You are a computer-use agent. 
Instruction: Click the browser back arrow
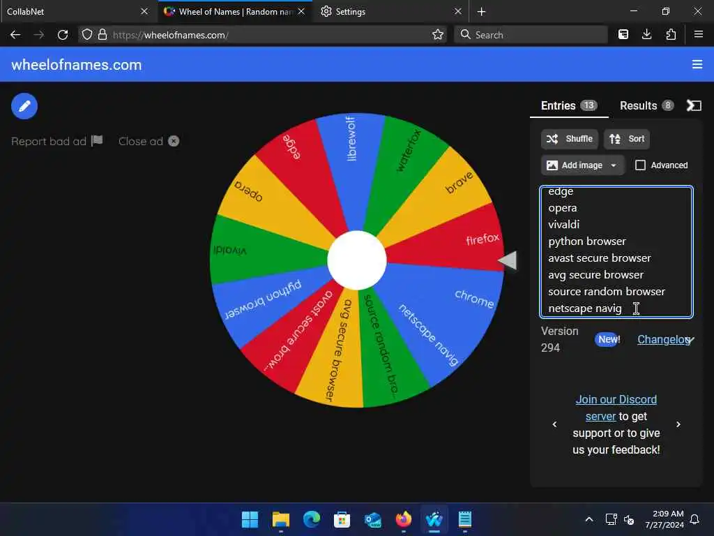[15, 35]
